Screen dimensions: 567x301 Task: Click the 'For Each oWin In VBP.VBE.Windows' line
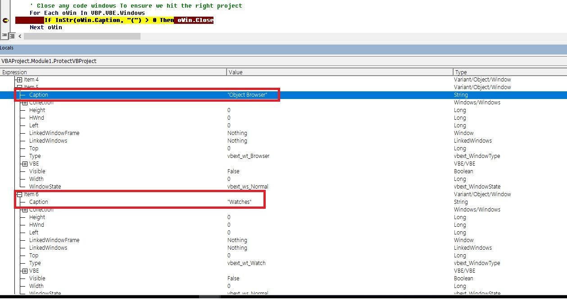click(87, 13)
